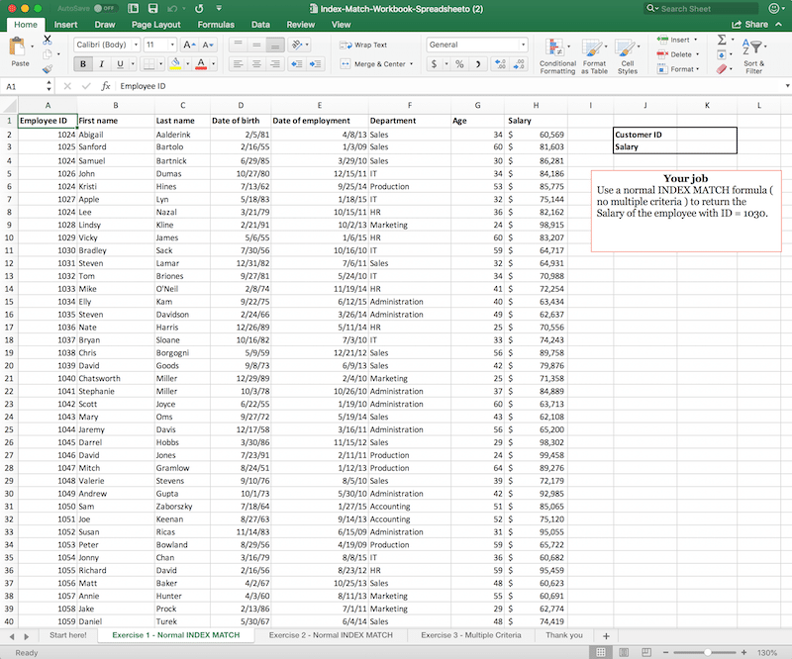This screenshot has width=792, height=659.
Task: Open the font size dropdown
Action: click(x=170, y=45)
